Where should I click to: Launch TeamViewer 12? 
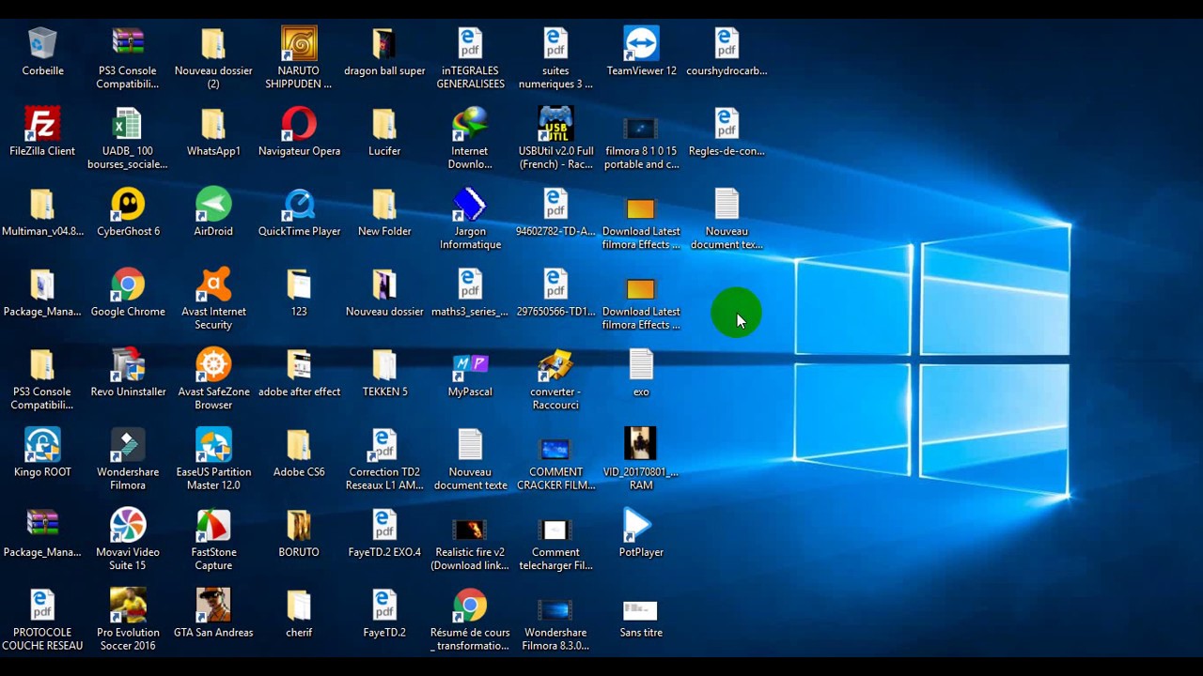coord(641,44)
